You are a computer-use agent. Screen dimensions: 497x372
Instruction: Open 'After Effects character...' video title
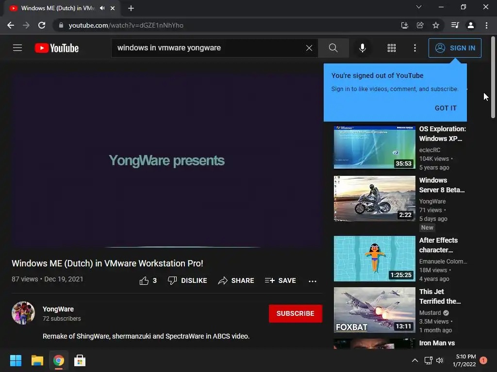click(438, 245)
